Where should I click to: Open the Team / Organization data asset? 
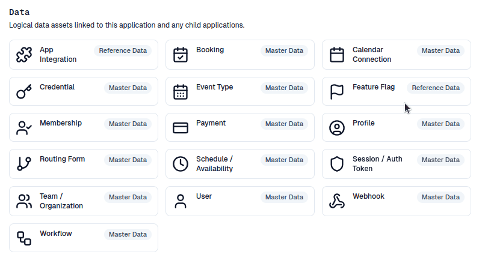tap(61, 201)
